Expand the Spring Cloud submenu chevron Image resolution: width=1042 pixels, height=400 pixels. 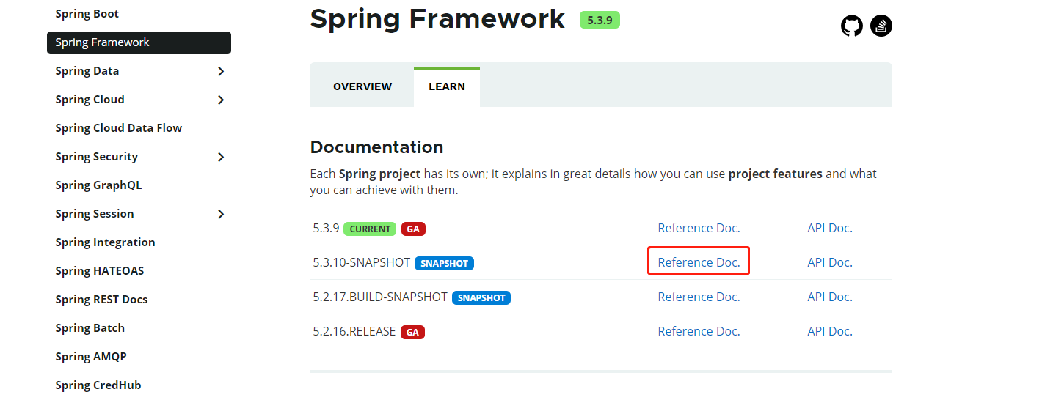[221, 100]
